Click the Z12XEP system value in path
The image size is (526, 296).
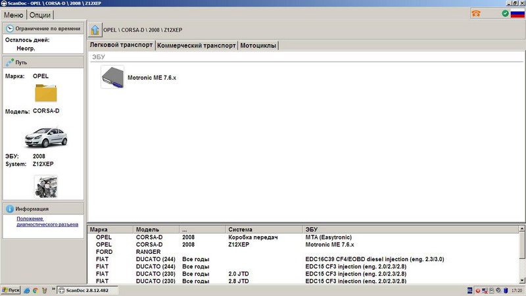43,164
